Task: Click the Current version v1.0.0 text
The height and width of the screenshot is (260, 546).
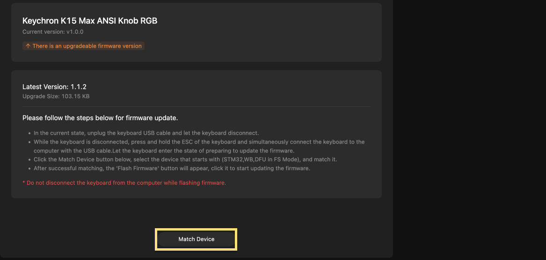Action: [53, 32]
